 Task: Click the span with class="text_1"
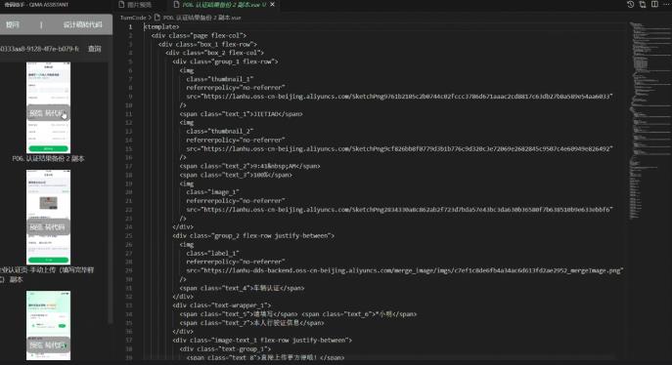pyautogui.click(x=241, y=113)
